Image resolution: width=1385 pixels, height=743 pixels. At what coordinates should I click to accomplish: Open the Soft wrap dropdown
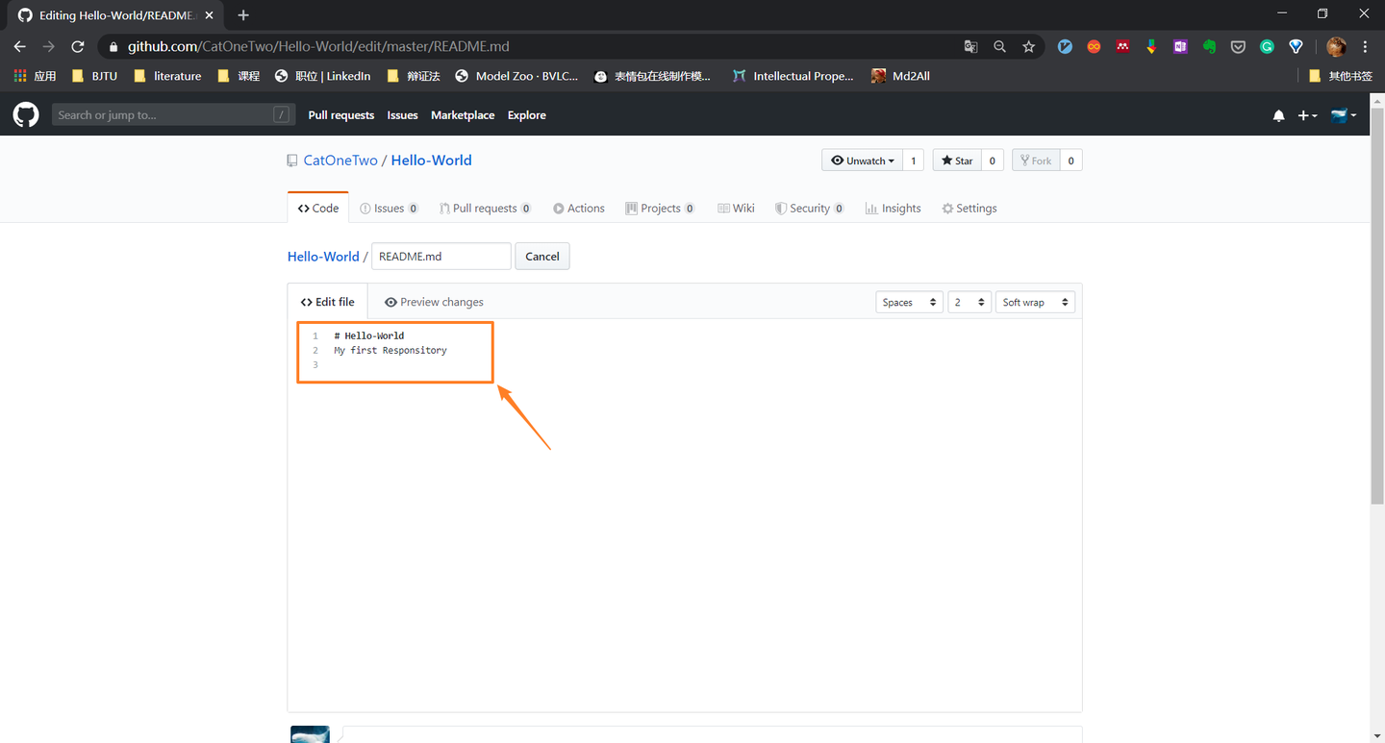[x=1035, y=301]
